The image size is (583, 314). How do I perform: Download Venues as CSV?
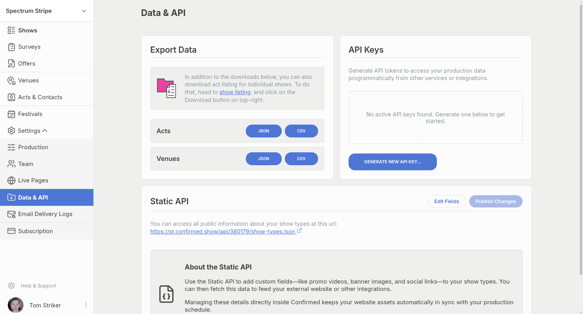301,159
